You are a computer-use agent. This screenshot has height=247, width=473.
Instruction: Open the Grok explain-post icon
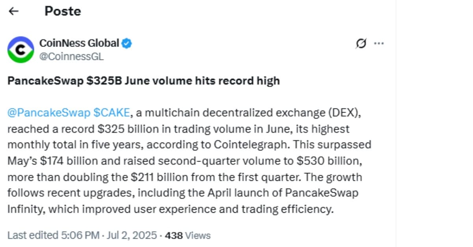[361, 43]
